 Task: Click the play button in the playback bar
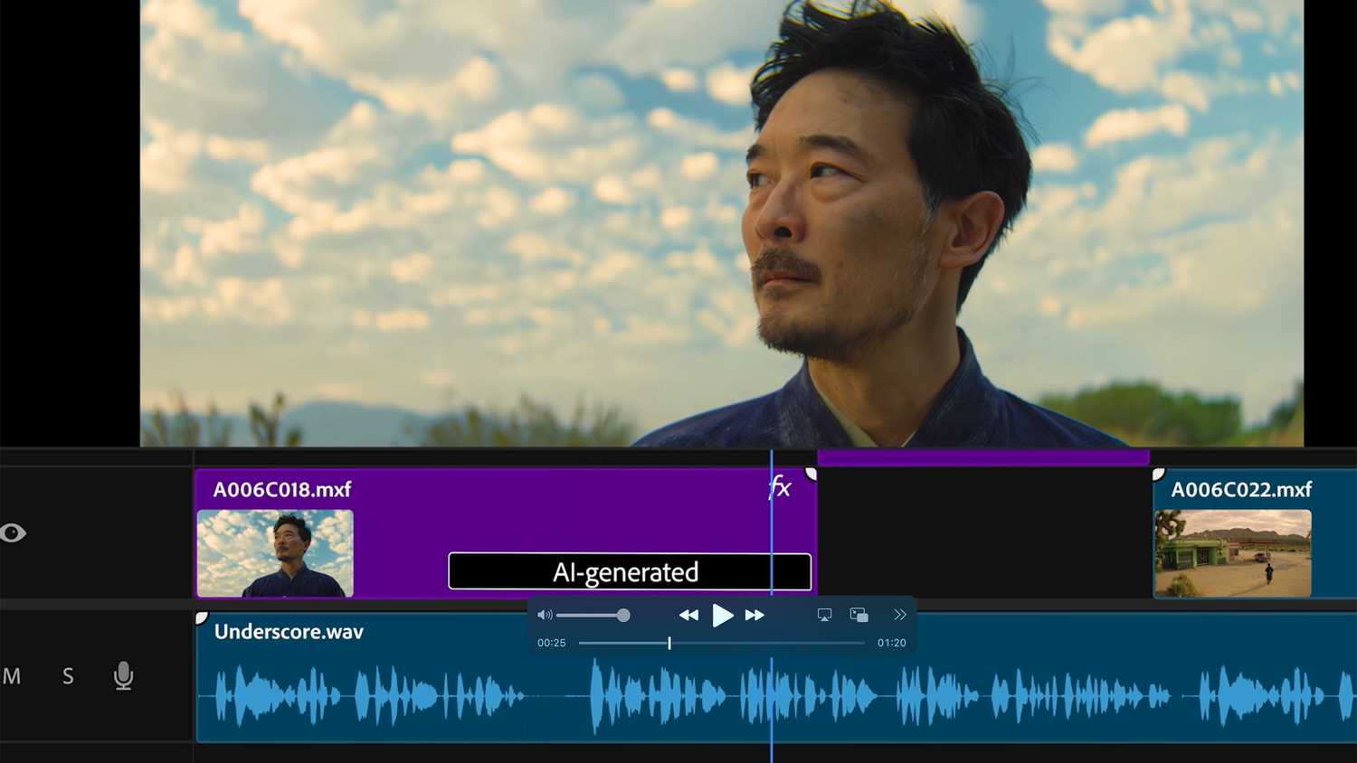pos(722,615)
